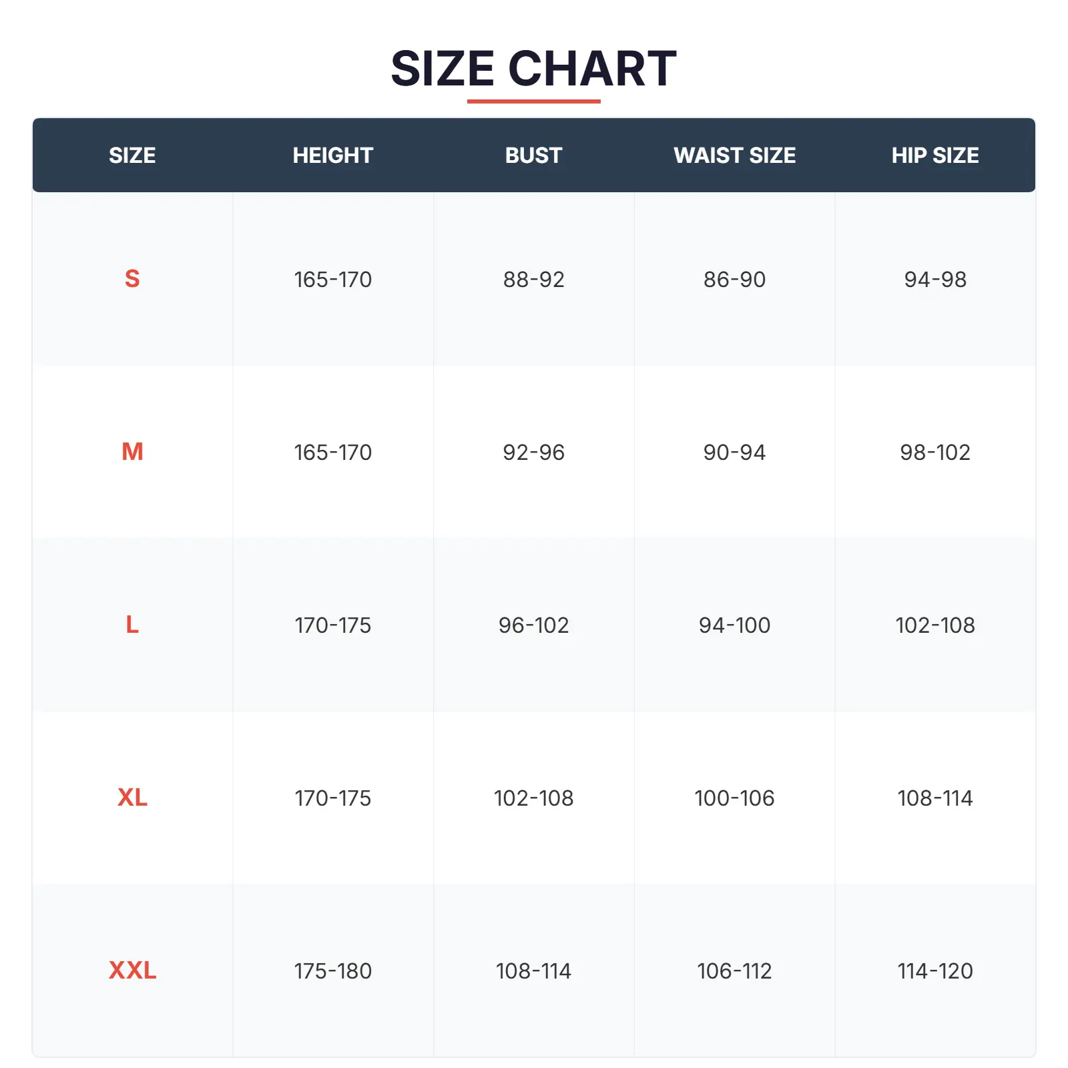Select the red S size label
1068x1068 pixels.
132,278
